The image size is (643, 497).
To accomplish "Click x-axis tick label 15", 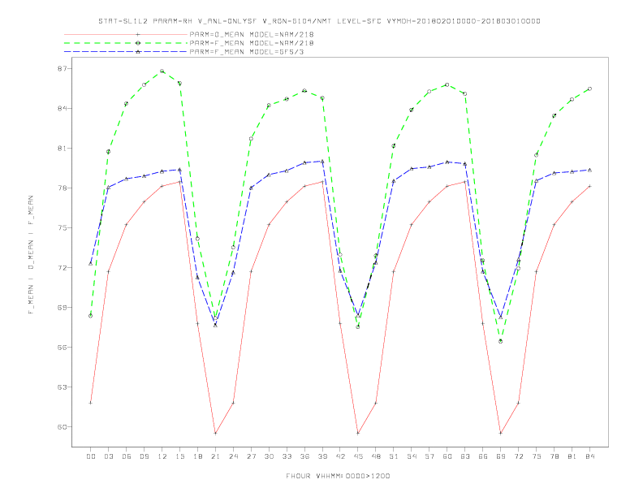I will [179, 456].
